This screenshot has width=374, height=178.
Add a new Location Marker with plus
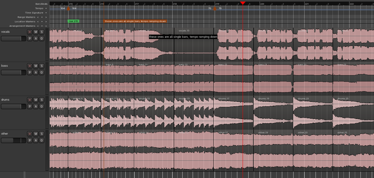(x=42, y=21)
